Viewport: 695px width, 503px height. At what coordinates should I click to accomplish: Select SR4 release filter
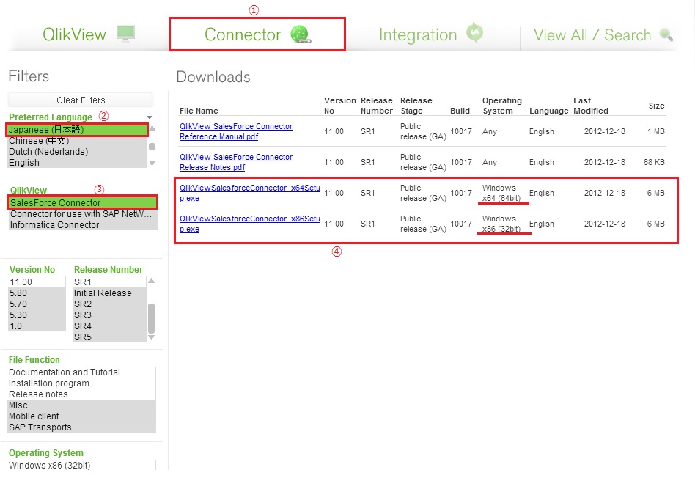[109, 326]
